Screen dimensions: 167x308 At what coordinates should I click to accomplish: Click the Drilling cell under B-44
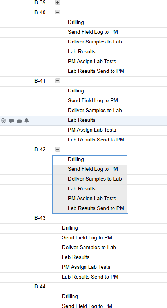pos(89,296)
